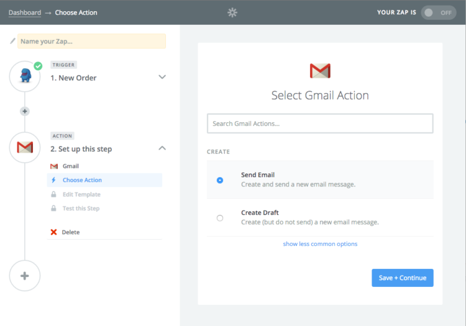Click the Search Gmail Actions field
The width and height of the screenshot is (466, 326).
pyautogui.click(x=320, y=123)
